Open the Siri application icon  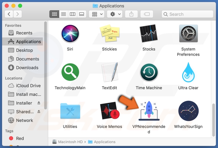tap(70, 34)
